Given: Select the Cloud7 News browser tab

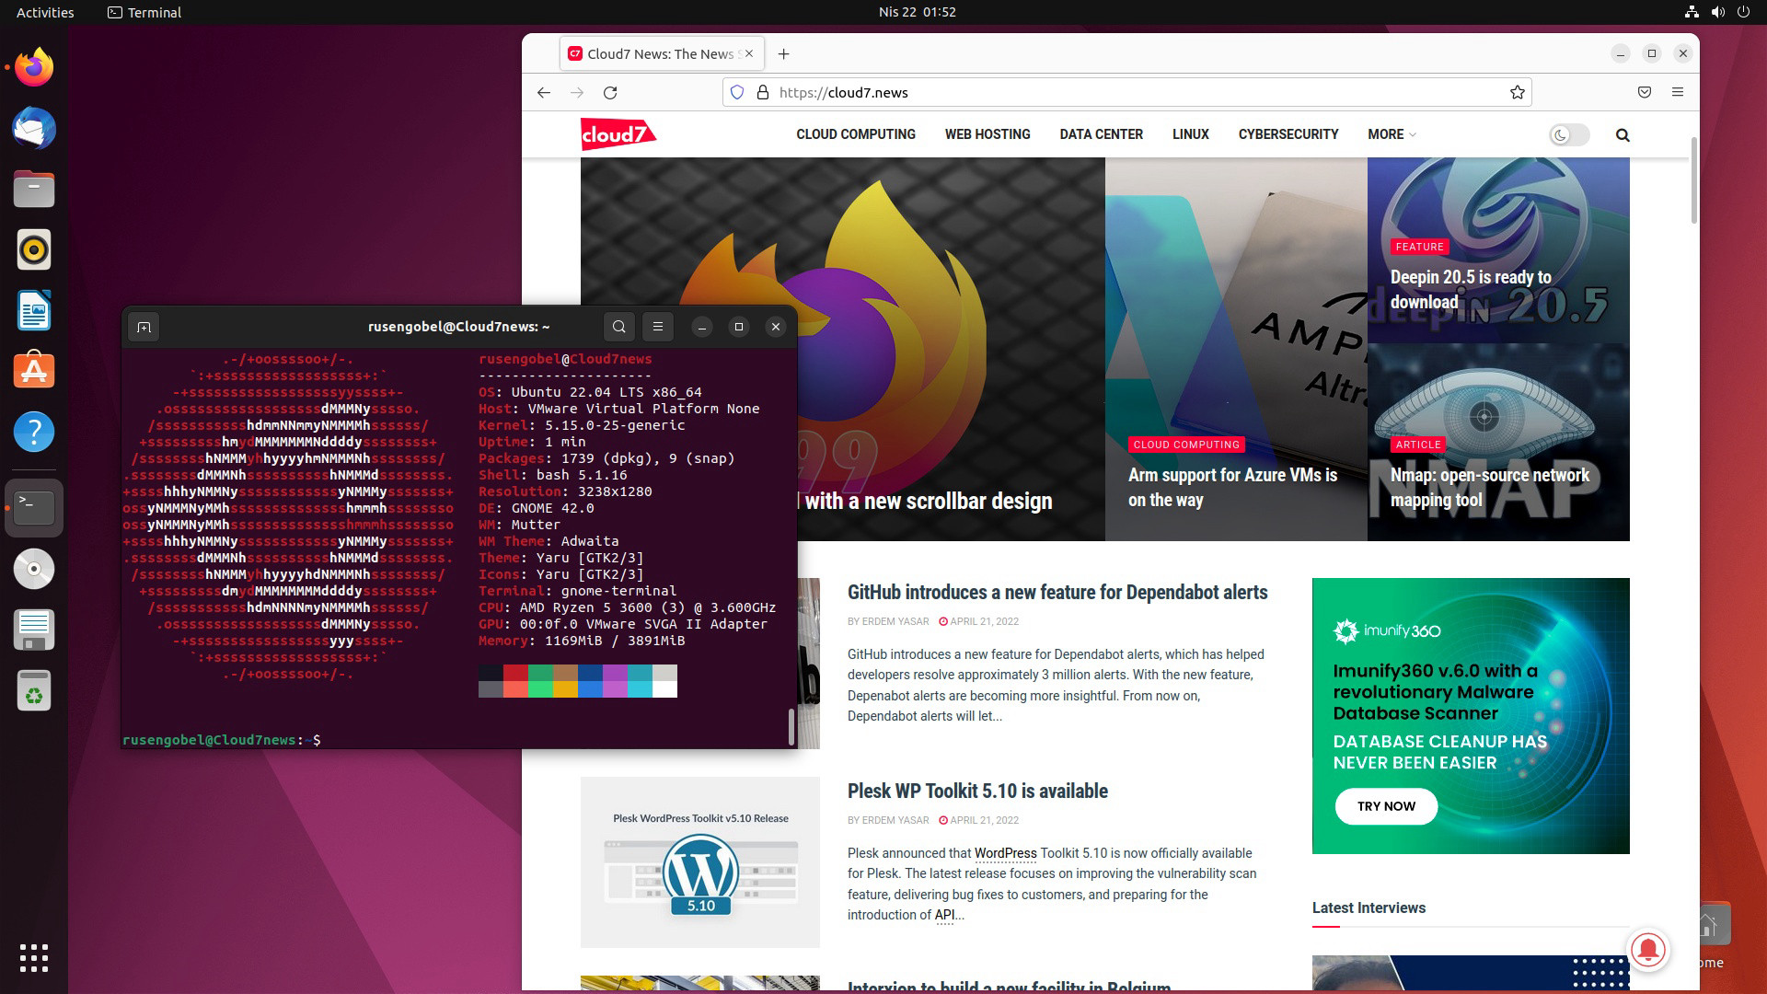Looking at the screenshot, I should click(660, 53).
